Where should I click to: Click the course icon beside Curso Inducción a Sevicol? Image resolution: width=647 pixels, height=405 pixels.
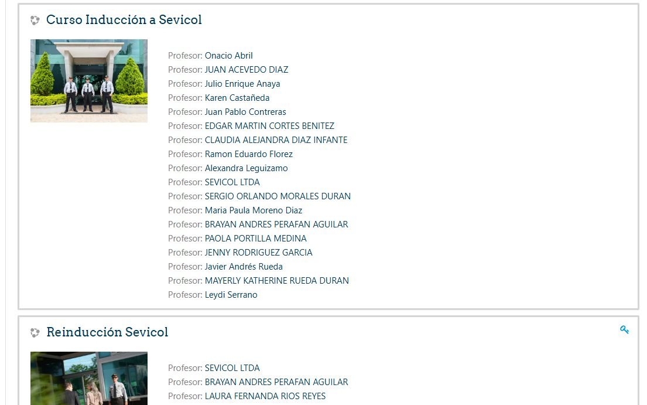[x=35, y=19]
